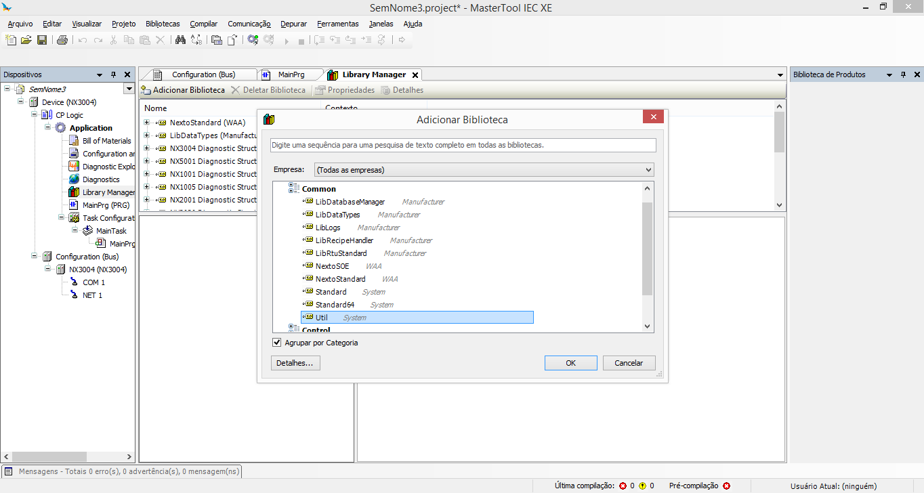Select Diagnostics globe item in the tree

(101, 179)
